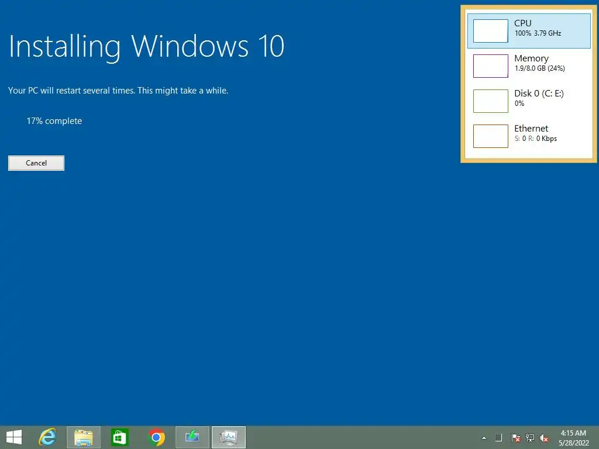Click the Memory usage graph thumbnail
This screenshot has height=449, width=599.
coord(491,66)
